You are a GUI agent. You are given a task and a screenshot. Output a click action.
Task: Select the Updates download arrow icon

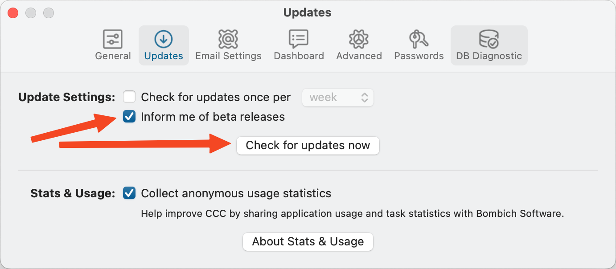pos(164,39)
